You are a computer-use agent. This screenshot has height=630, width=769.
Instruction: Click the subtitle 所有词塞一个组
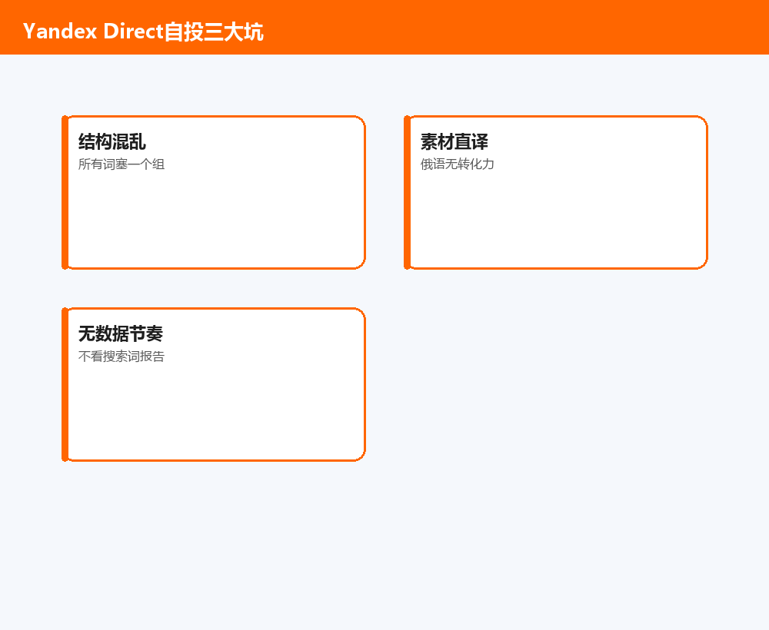122,164
